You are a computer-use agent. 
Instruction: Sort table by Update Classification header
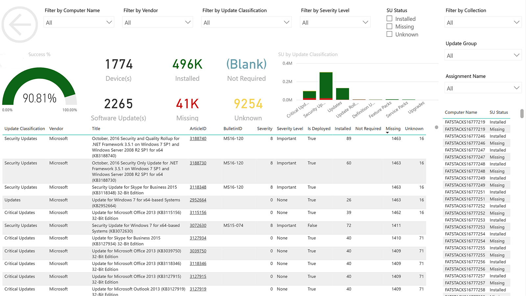pyautogui.click(x=25, y=129)
